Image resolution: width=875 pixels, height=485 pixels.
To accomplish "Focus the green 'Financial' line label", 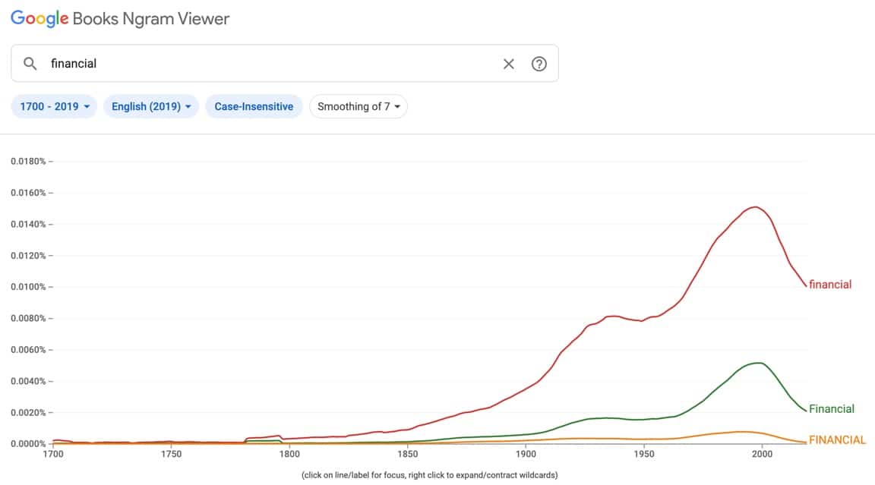I will pos(832,409).
